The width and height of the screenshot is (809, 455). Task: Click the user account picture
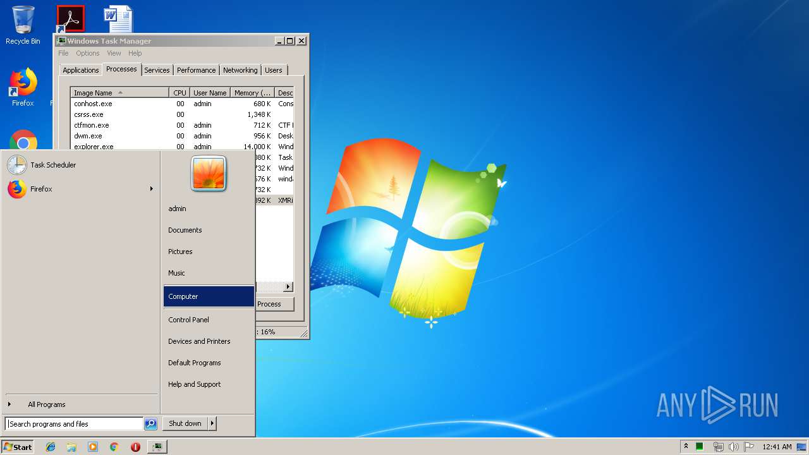(x=209, y=173)
